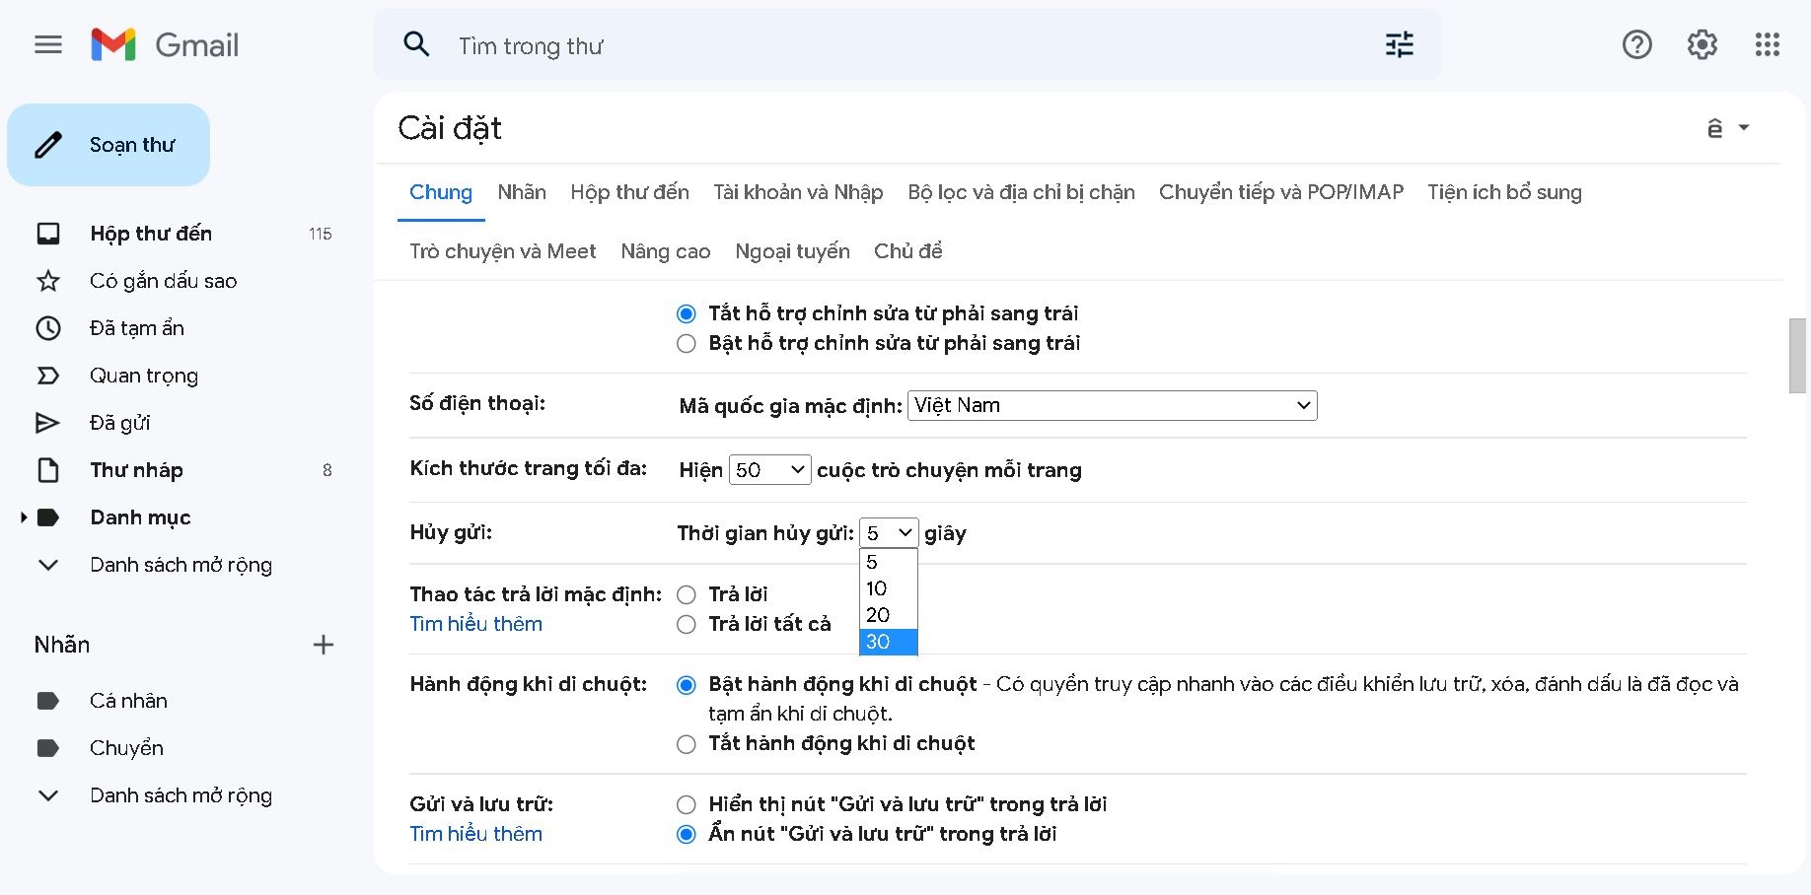Select radio Bật hỗ trợ chỉnh sửa từ phải sang trái
This screenshot has height=895, width=1811.
coord(687,343)
